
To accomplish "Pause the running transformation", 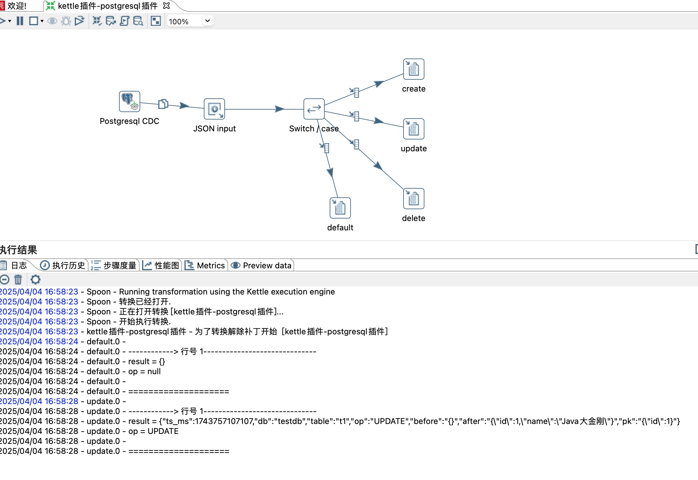I will point(20,21).
